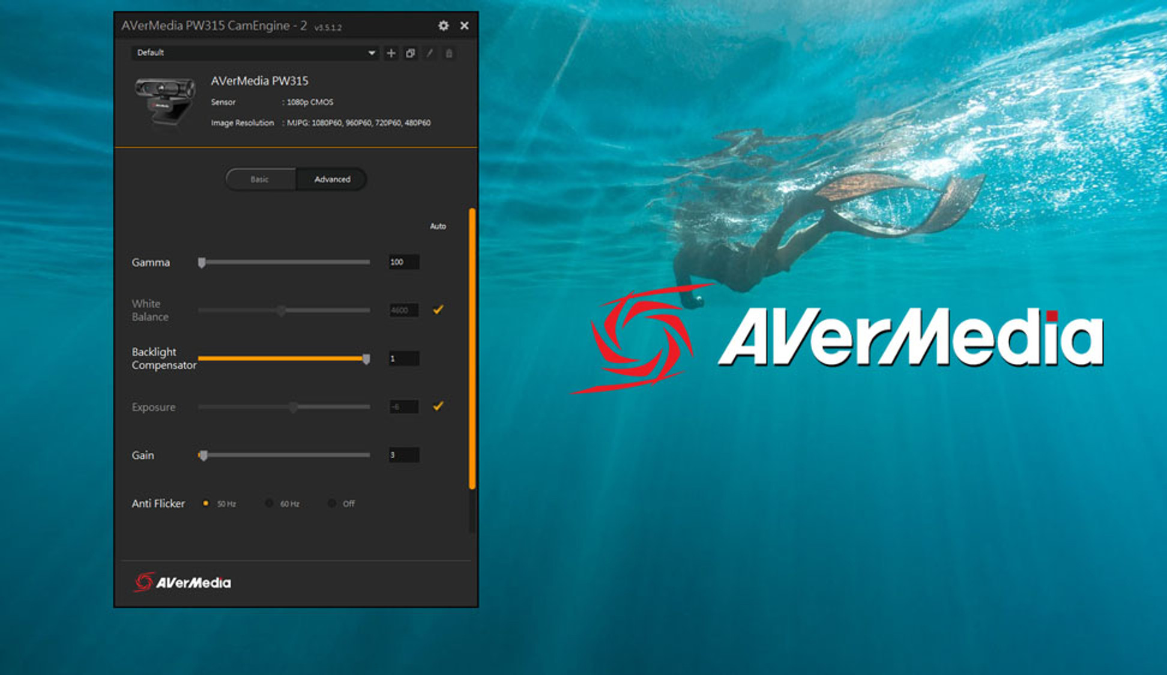The height and width of the screenshot is (675, 1167).
Task: Click the Gamma value field showing 100
Action: (403, 262)
